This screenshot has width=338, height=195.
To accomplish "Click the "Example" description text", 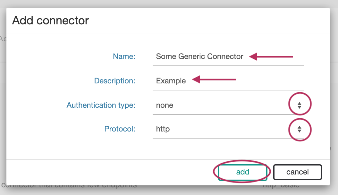I will [171, 81].
